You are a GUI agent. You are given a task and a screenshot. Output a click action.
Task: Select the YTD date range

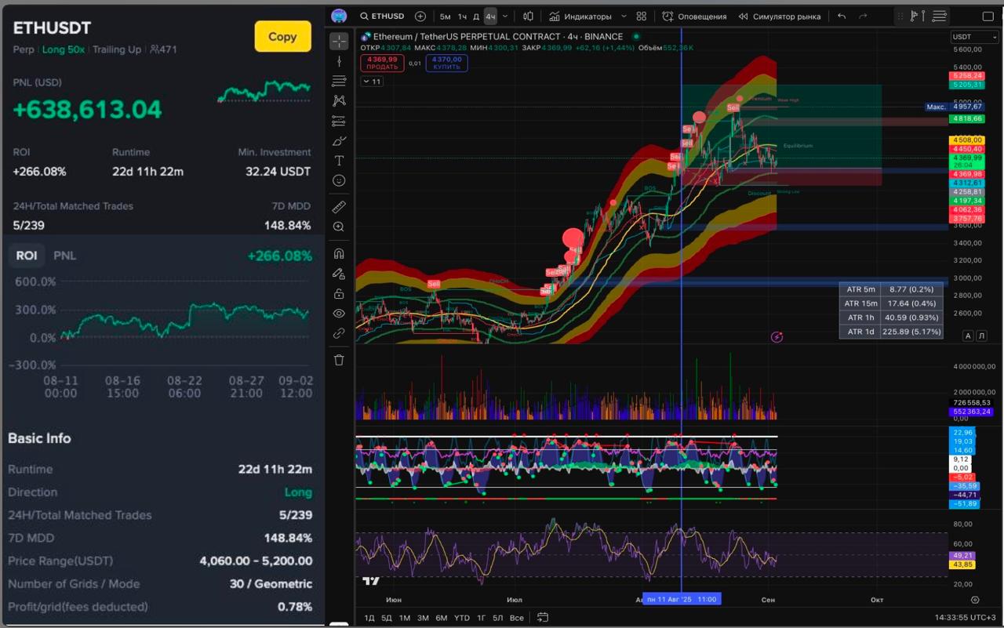click(x=462, y=618)
